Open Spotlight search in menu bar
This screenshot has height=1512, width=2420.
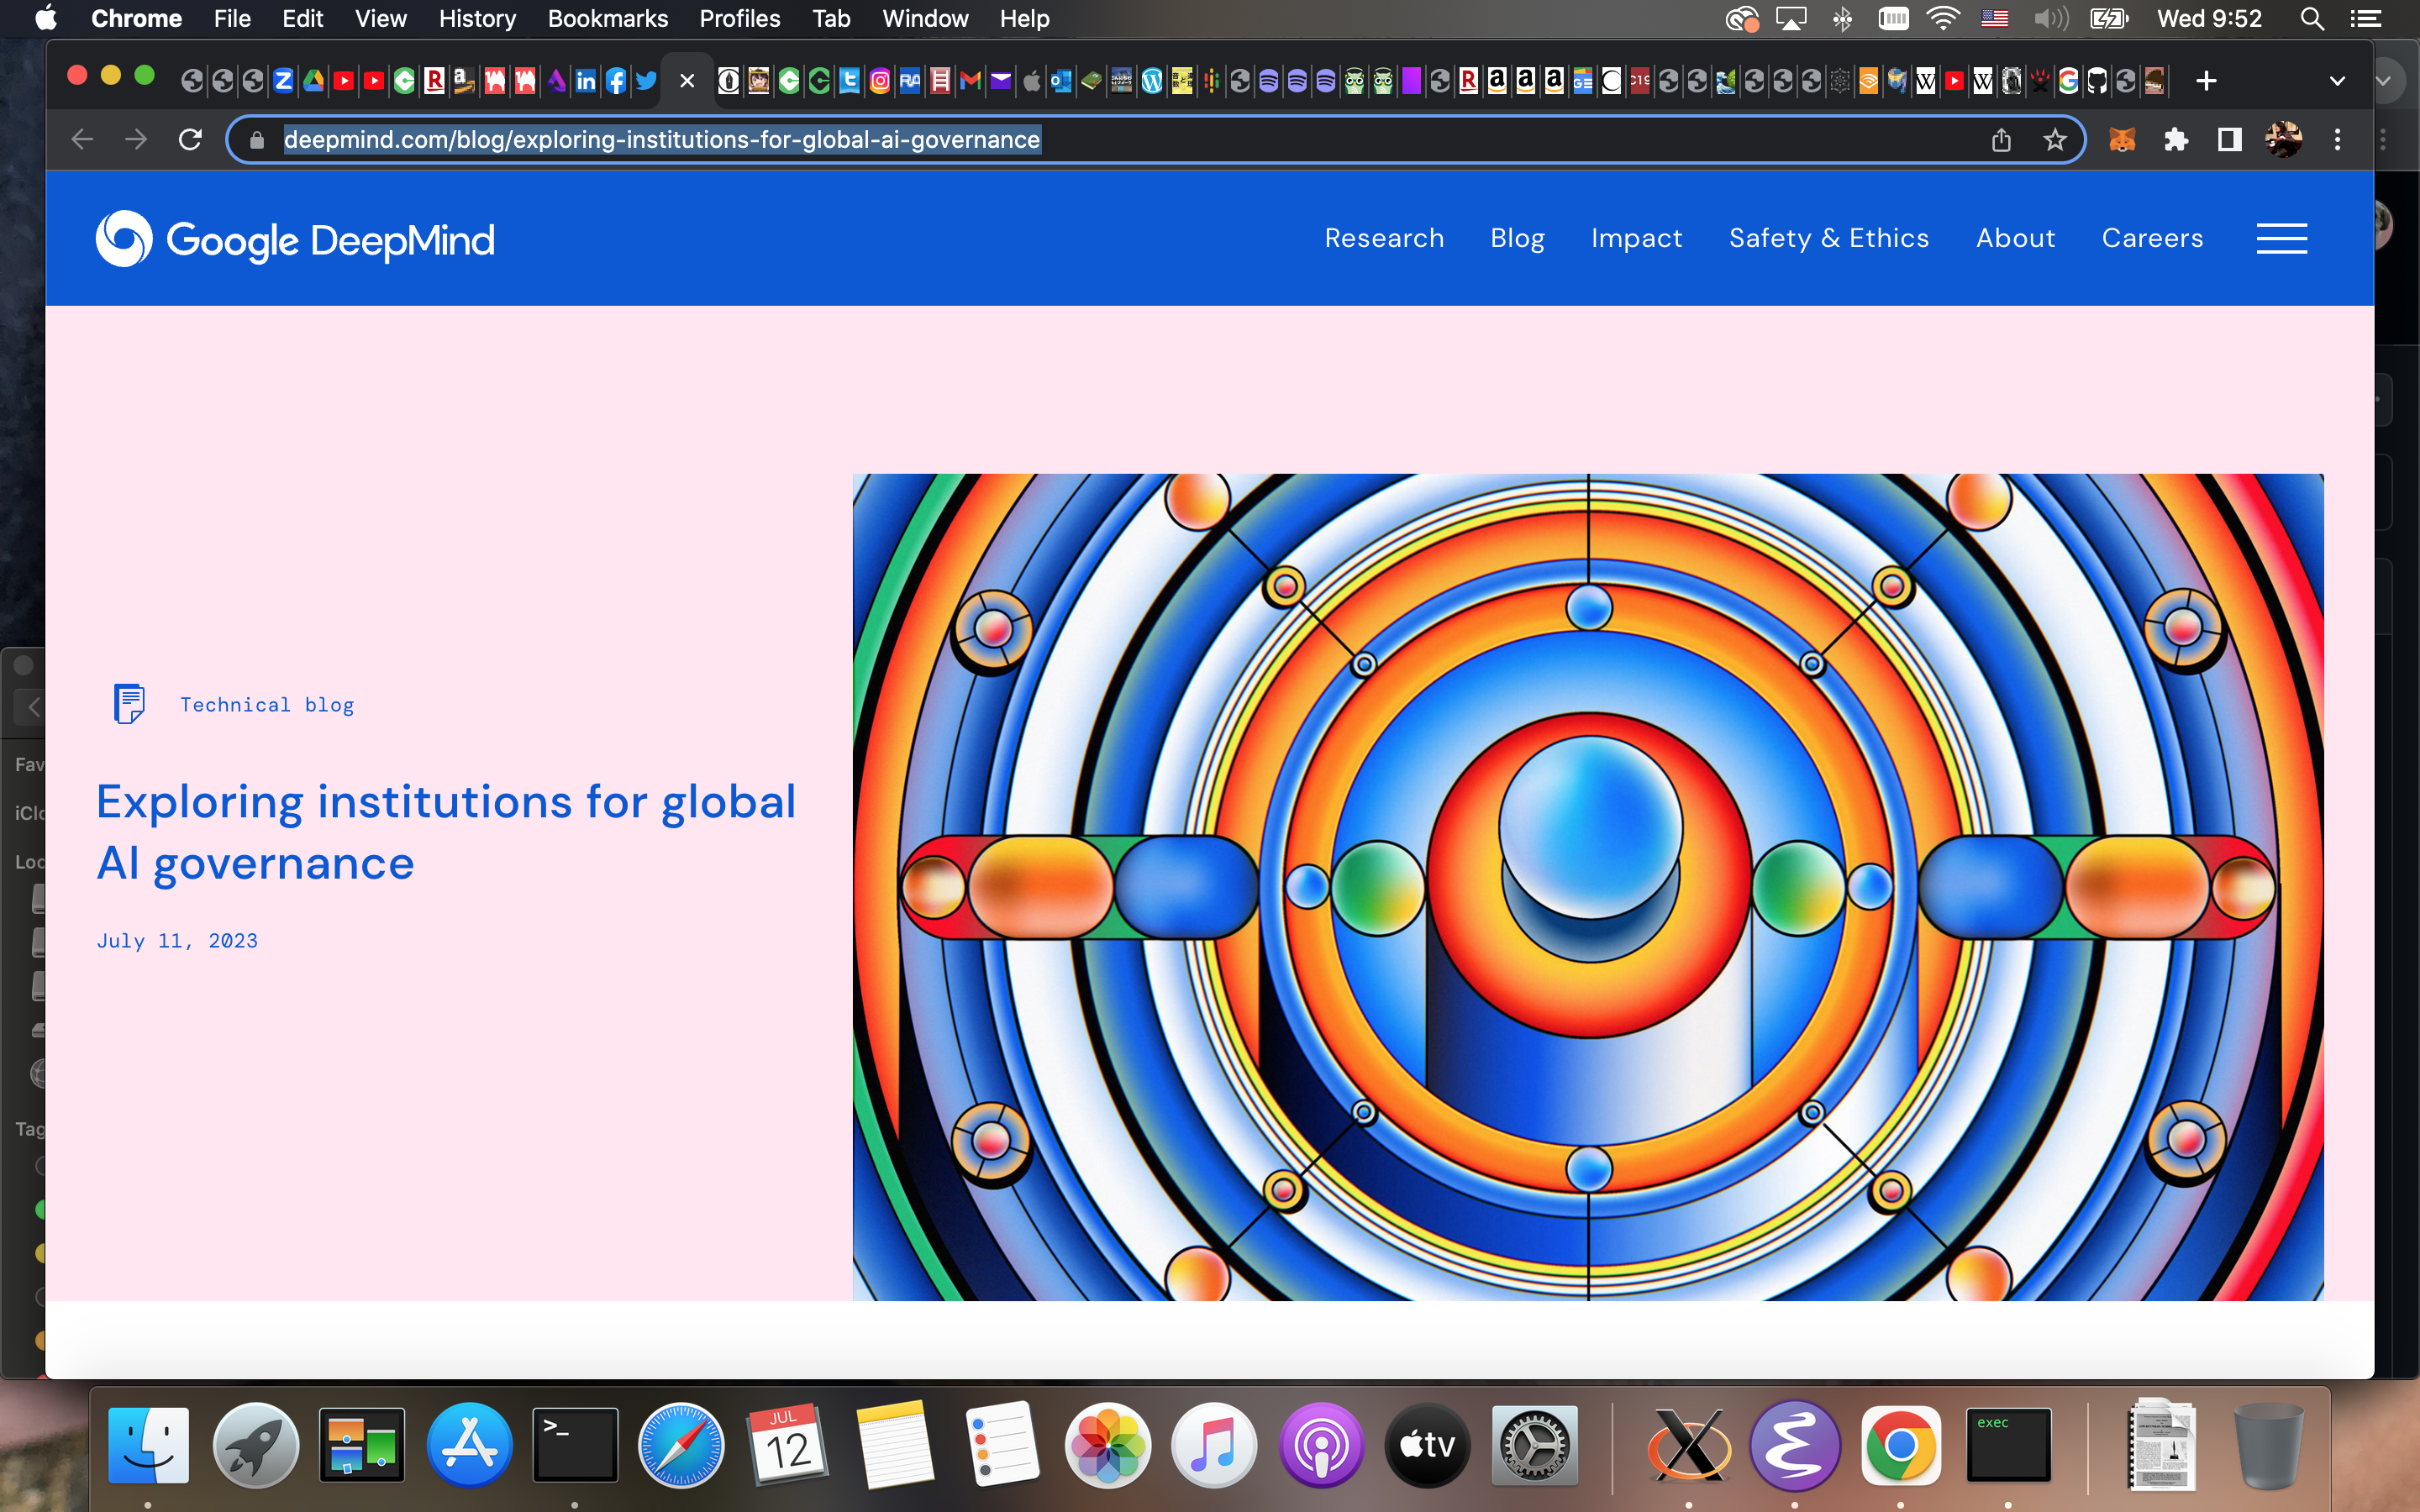point(2311,19)
